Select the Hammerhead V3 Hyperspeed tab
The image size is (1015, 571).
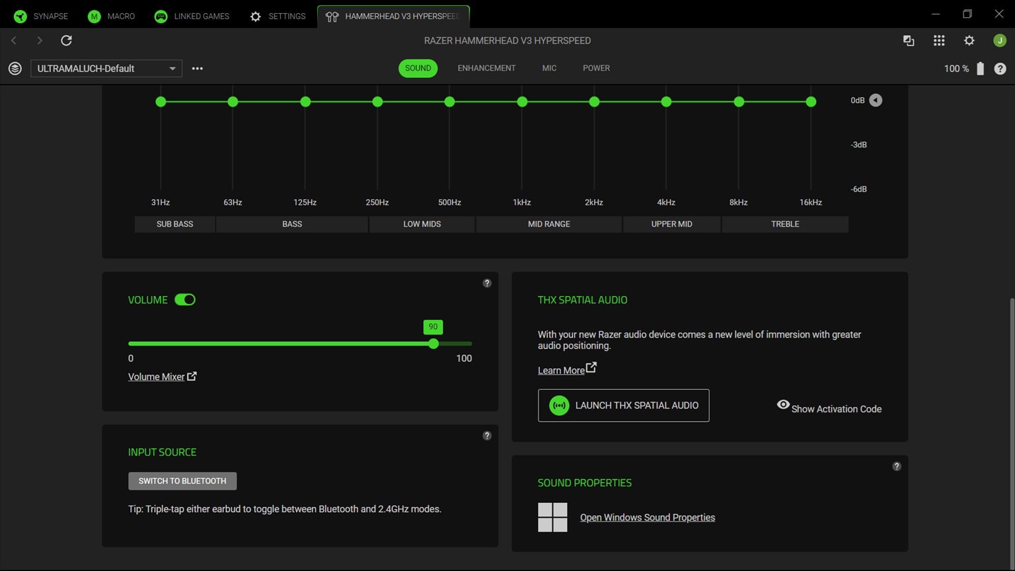393,16
